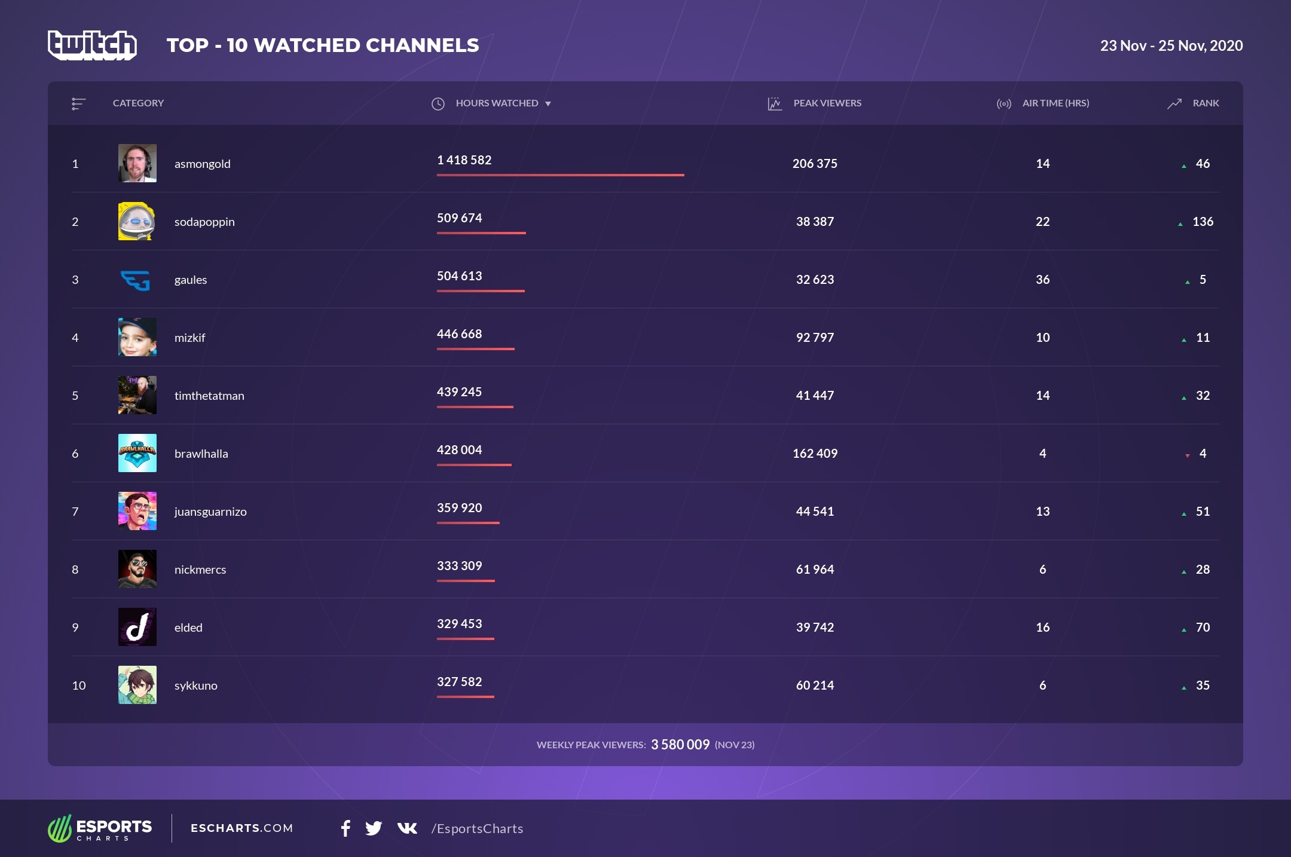Open the sykkuno channel name
This screenshot has width=1291, height=857.
pyautogui.click(x=196, y=685)
